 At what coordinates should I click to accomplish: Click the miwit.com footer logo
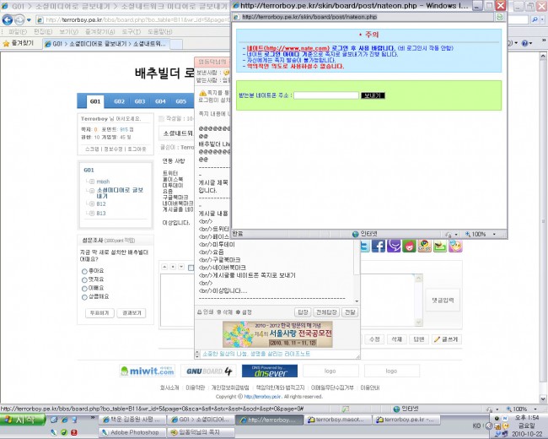pyautogui.click(x=148, y=371)
